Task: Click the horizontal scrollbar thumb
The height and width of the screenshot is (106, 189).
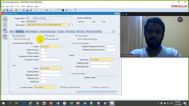Action: click(96, 92)
